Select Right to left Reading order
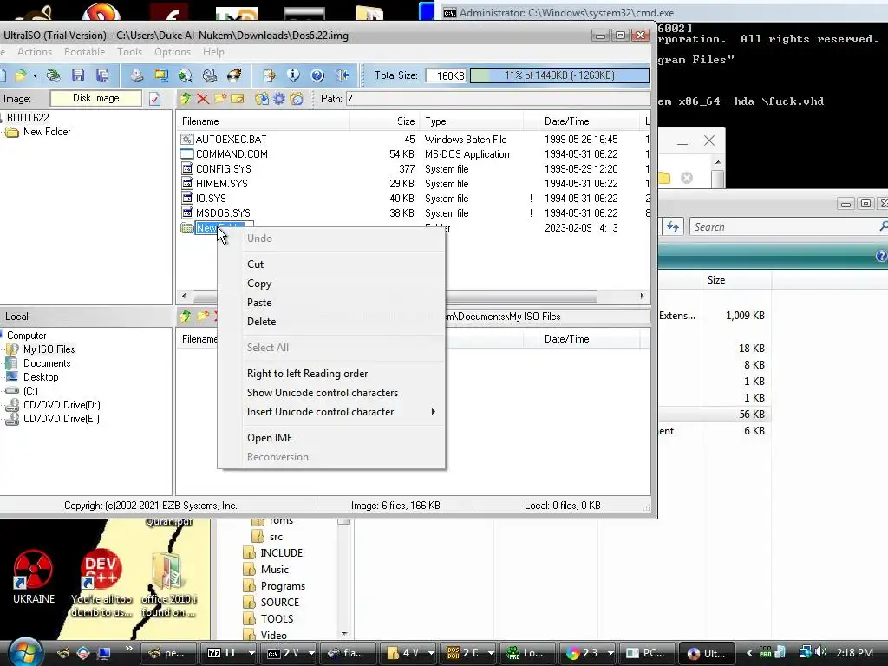This screenshot has width=888, height=666. [332, 373]
